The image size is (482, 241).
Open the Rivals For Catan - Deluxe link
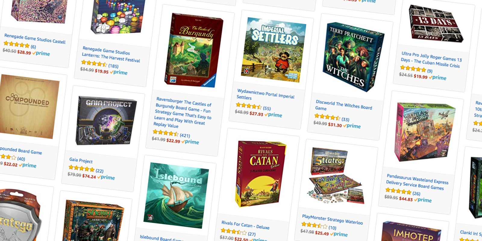tap(245, 225)
